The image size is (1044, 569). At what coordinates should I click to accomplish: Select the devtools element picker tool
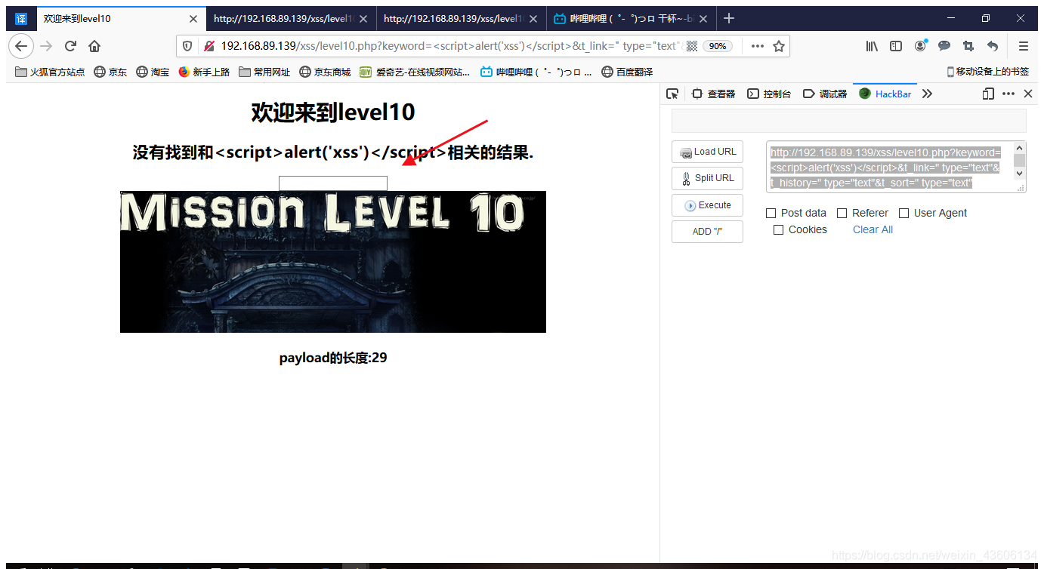coord(672,94)
